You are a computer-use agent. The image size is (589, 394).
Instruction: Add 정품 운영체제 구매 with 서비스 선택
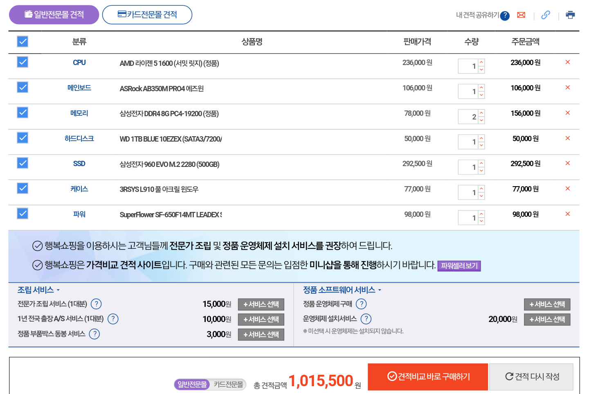(547, 304)
